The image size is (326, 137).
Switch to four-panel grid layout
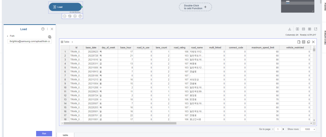(x=309, y=29)
